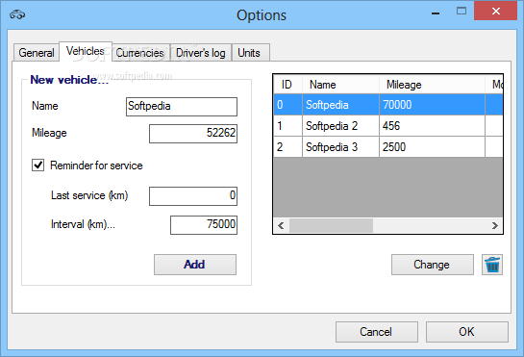
Task: Switch to the General tab
Action: pyautogui.click(x=37, y=53)
